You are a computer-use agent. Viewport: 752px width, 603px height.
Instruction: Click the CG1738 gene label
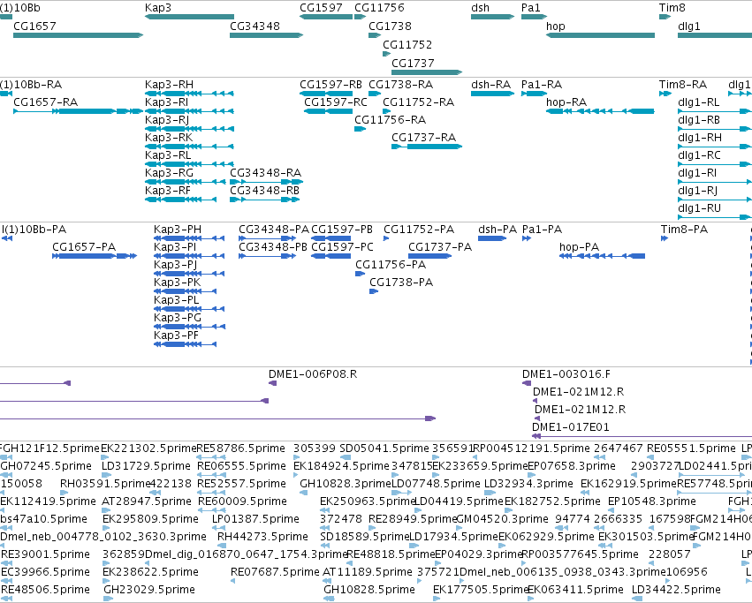(x=390, y=26)
